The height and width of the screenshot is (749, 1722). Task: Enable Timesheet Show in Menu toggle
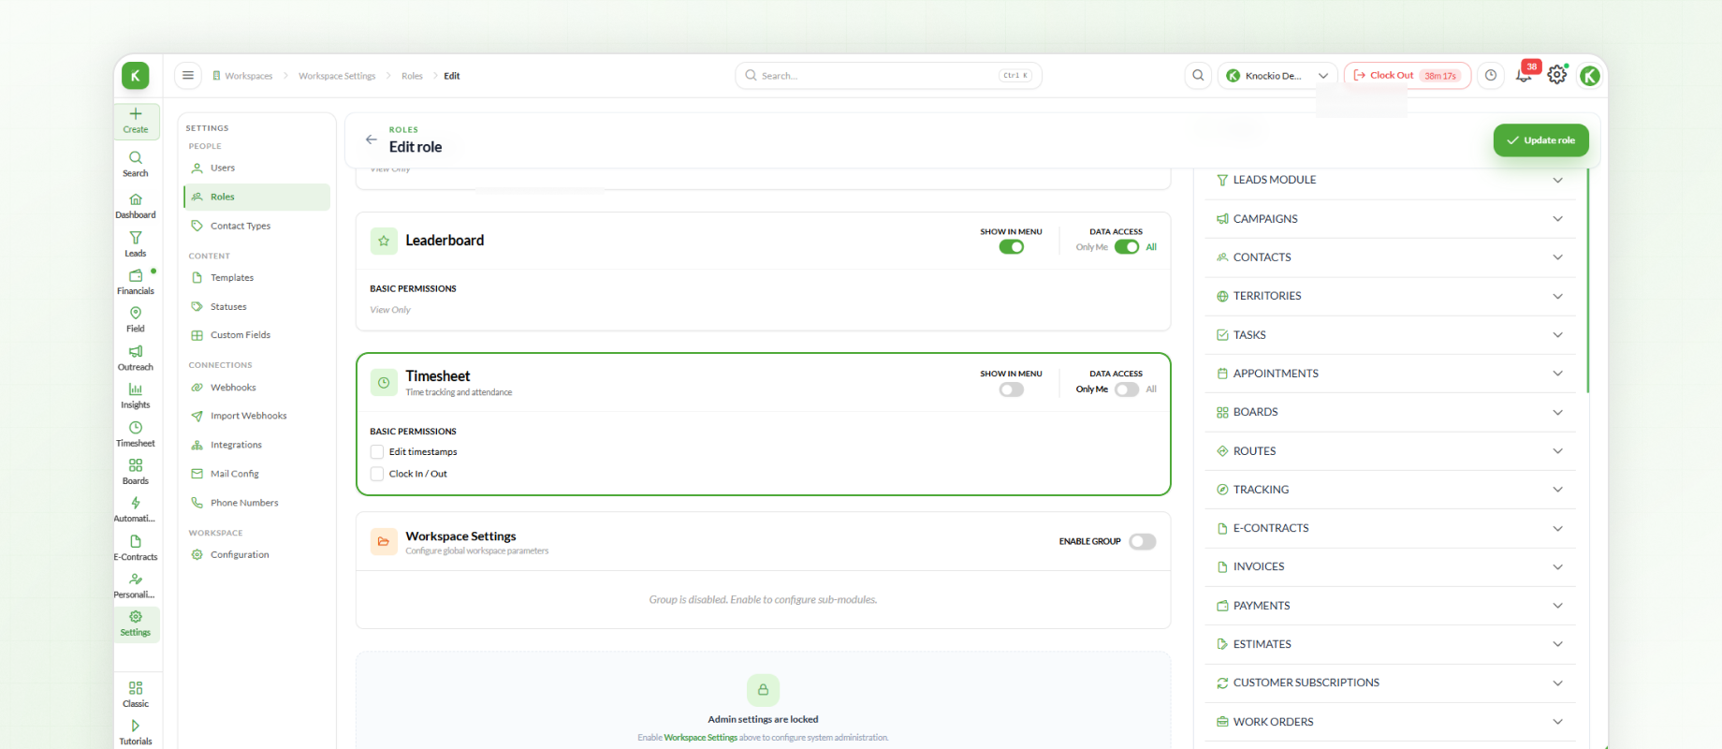[x=1012, y=389]
